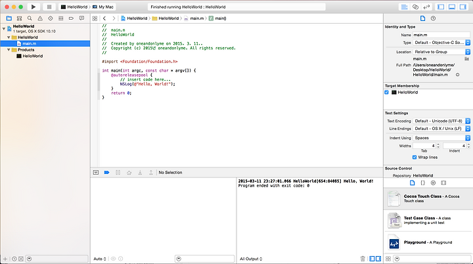
Task: Toggle the Utilities pane visibility
Action: click(463, 7)
